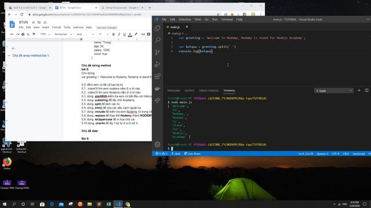Open the Search view in VS Code
This screenshot has height=208, width=371.
(x=157, y=40)
